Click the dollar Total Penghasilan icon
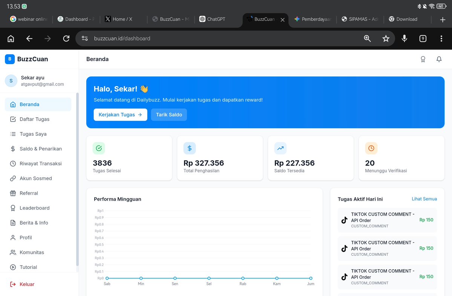Image resolution: width=452 pixels, height=296 pixels. pos(190,148)
